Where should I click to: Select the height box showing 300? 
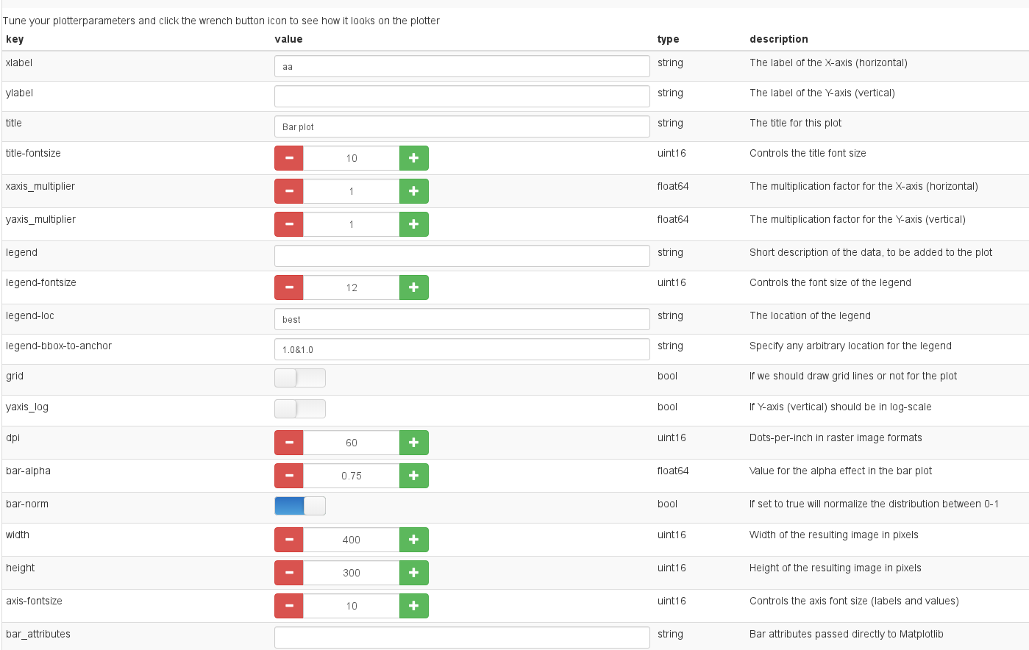[352, 573]
